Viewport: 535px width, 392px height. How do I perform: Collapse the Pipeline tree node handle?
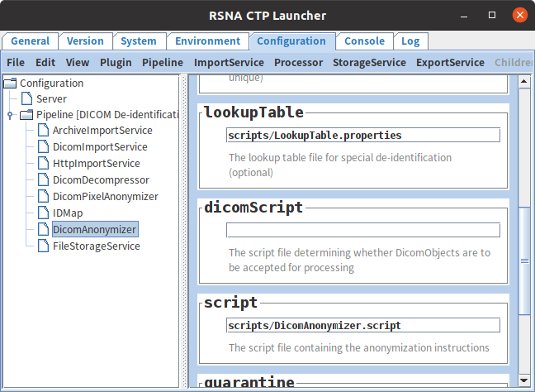[10, 115]
